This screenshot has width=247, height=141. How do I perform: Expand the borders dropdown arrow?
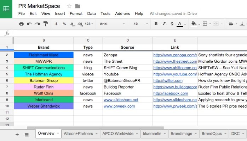click(x=210, y=24)
